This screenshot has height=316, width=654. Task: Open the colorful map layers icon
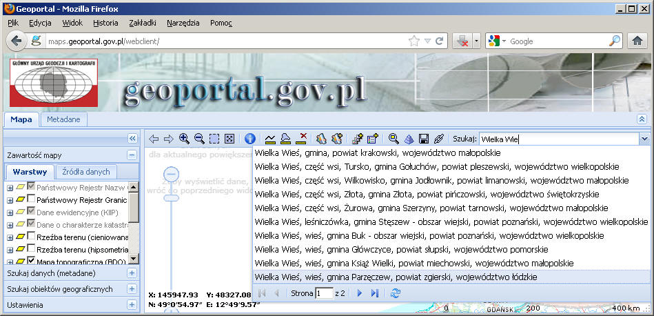coord(320,139)
